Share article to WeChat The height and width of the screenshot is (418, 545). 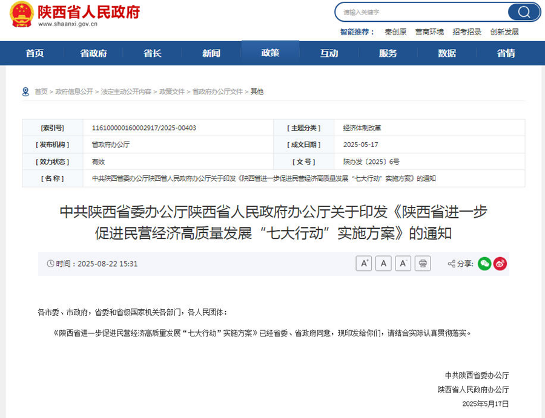pyautogui.click(x=484, y=264)
